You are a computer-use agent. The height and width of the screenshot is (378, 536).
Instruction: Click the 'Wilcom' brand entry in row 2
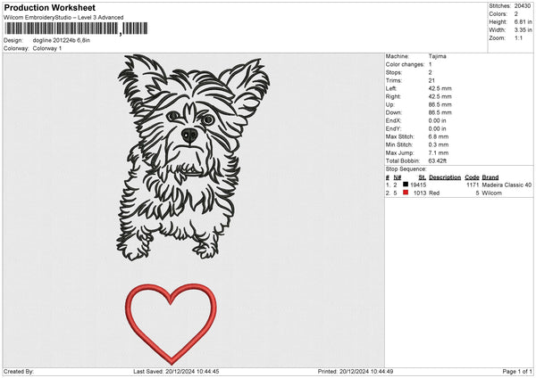click(x=491, y=193)
